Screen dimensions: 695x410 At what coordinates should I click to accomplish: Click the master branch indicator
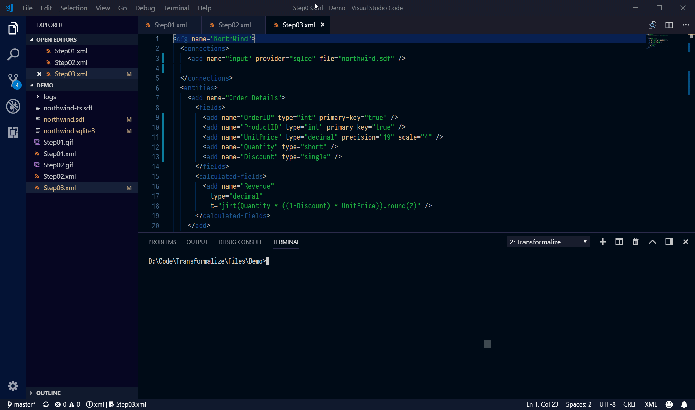tap(21, 404)
